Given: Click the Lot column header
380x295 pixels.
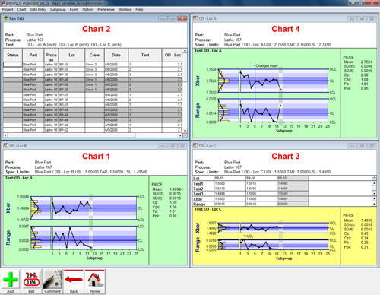Looking at the screenshot, I should [x=71, y=55].
